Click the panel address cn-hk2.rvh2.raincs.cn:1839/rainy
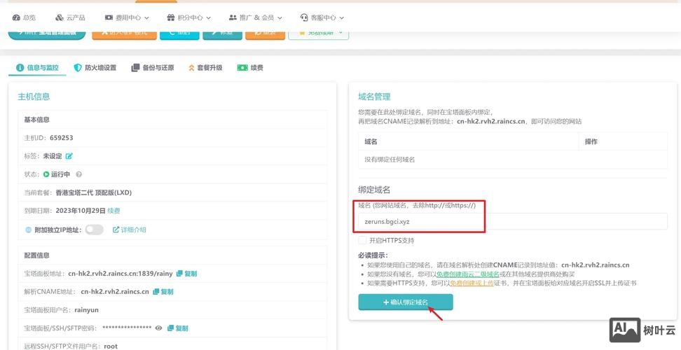681x350 pixels. tap(121, 274)
